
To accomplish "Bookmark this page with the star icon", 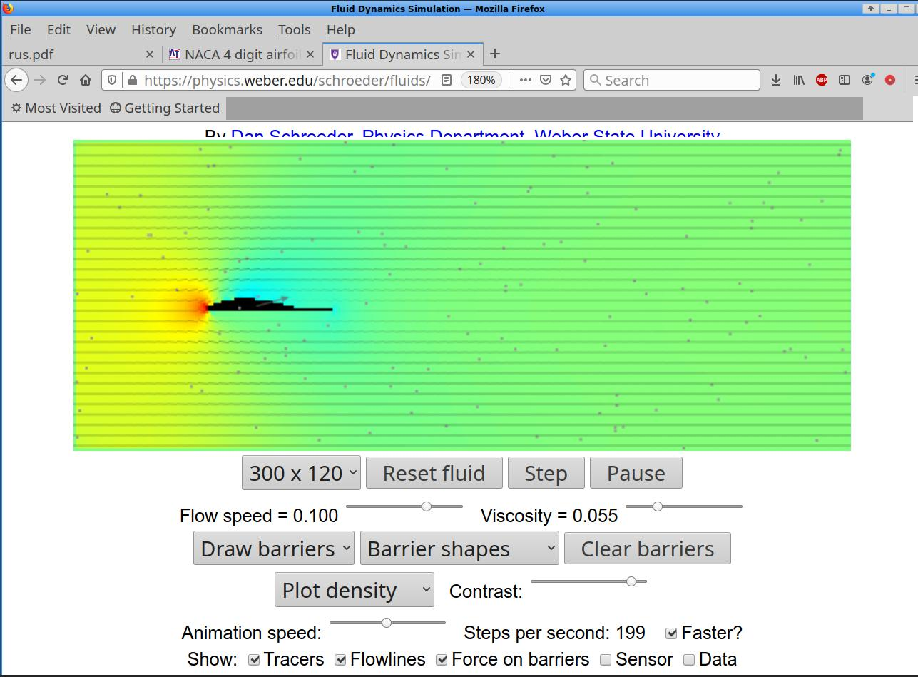I will (x=566, y=80).
